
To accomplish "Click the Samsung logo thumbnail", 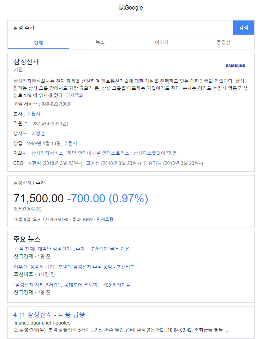I will [x=236, y=66].
